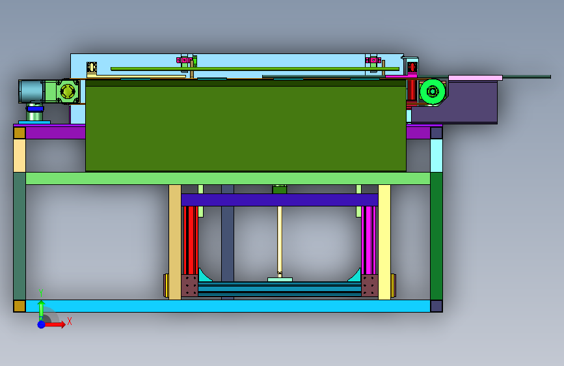Viewport: 564px width, 366px height.
Task: Click the green Y axis arrow
Action: point(42,308)
